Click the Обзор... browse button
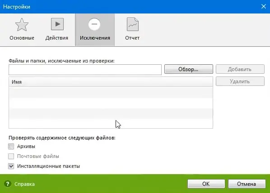This screenshot has height=193, width=270. tap(189, 69)
